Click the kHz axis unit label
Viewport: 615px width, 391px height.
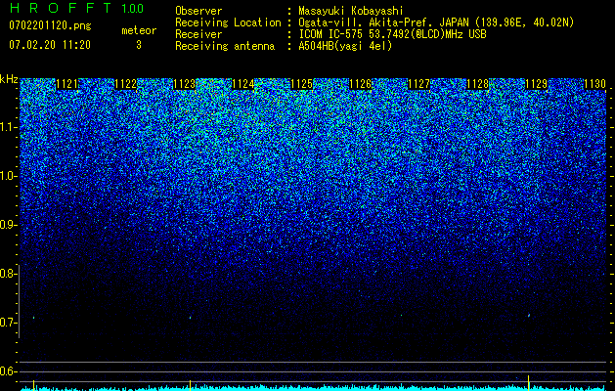(x=9, y=79)
